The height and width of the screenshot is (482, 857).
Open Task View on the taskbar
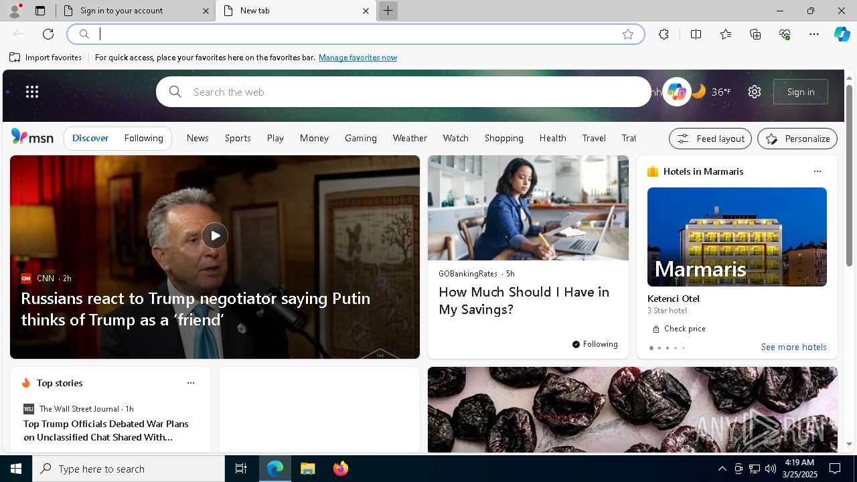click(x=241, y=469)
